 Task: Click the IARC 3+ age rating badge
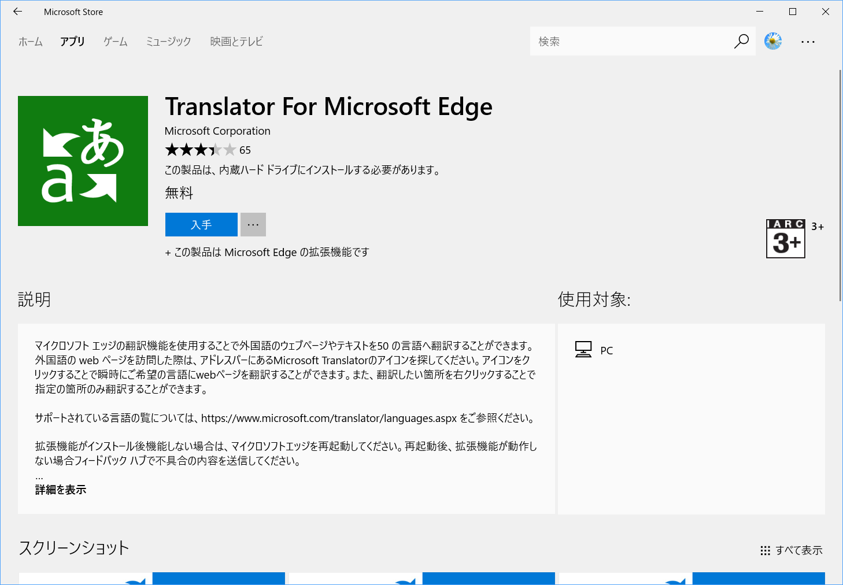[x=785, y=238]
